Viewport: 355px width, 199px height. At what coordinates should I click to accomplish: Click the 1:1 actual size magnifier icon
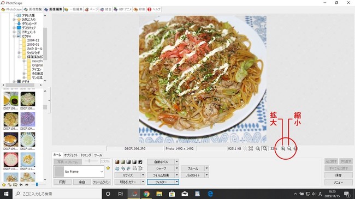point(258,149)
